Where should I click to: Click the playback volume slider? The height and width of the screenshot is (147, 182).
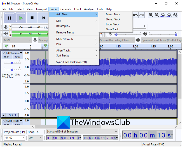click(x=163, y=34)
